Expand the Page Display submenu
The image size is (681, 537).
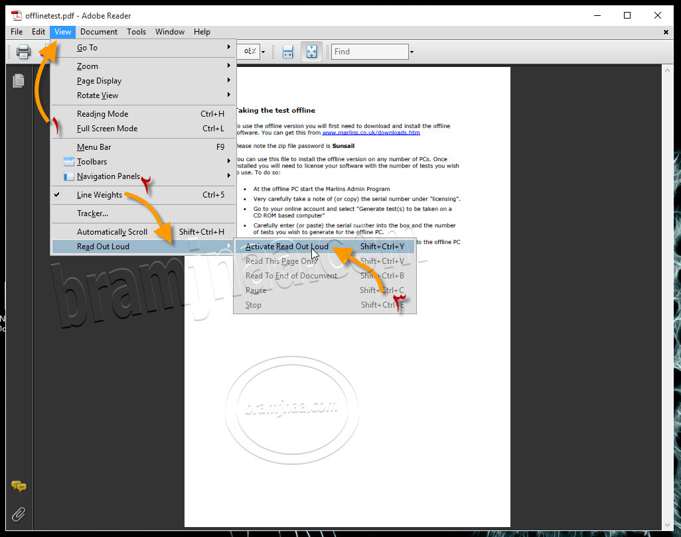[x=99, y=80]
